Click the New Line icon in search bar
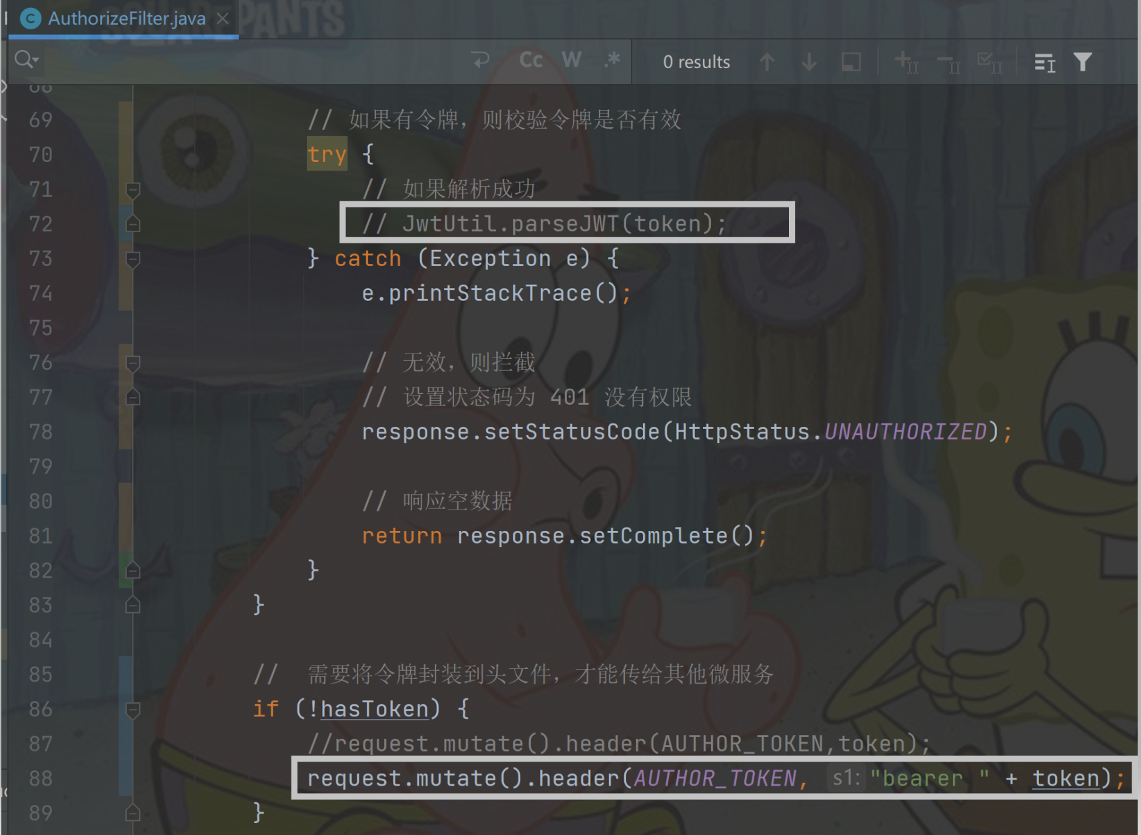 [x=481, y=60]
